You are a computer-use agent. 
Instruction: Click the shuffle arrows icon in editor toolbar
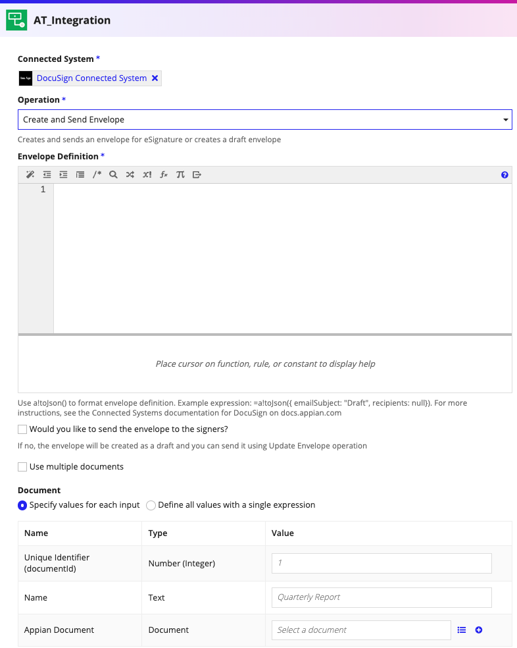tap(130, 175)
